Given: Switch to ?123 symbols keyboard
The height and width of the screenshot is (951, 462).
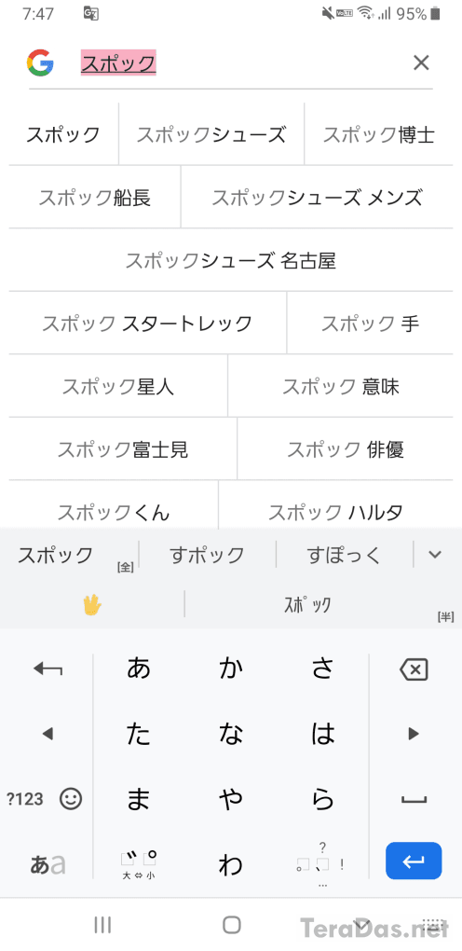Looking at the screenshot, I should [x=25, y=799].
